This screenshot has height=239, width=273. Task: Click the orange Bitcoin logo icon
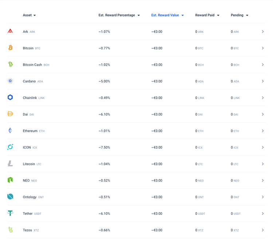tap(10, 48)
